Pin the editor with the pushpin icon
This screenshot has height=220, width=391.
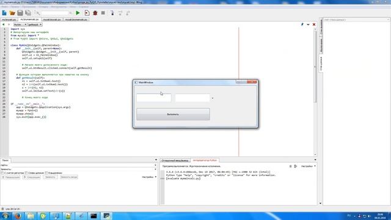click(x=302, y=24)
